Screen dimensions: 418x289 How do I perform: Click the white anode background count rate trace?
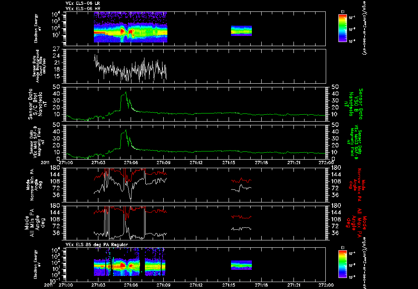click(130, 69)
